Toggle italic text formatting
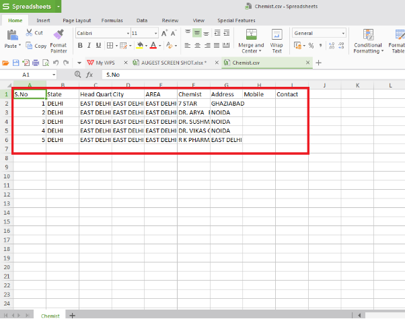 tap(89, 46)
